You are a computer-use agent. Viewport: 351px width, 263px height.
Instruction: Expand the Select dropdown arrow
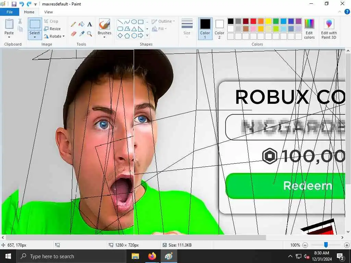pos(35,37)
